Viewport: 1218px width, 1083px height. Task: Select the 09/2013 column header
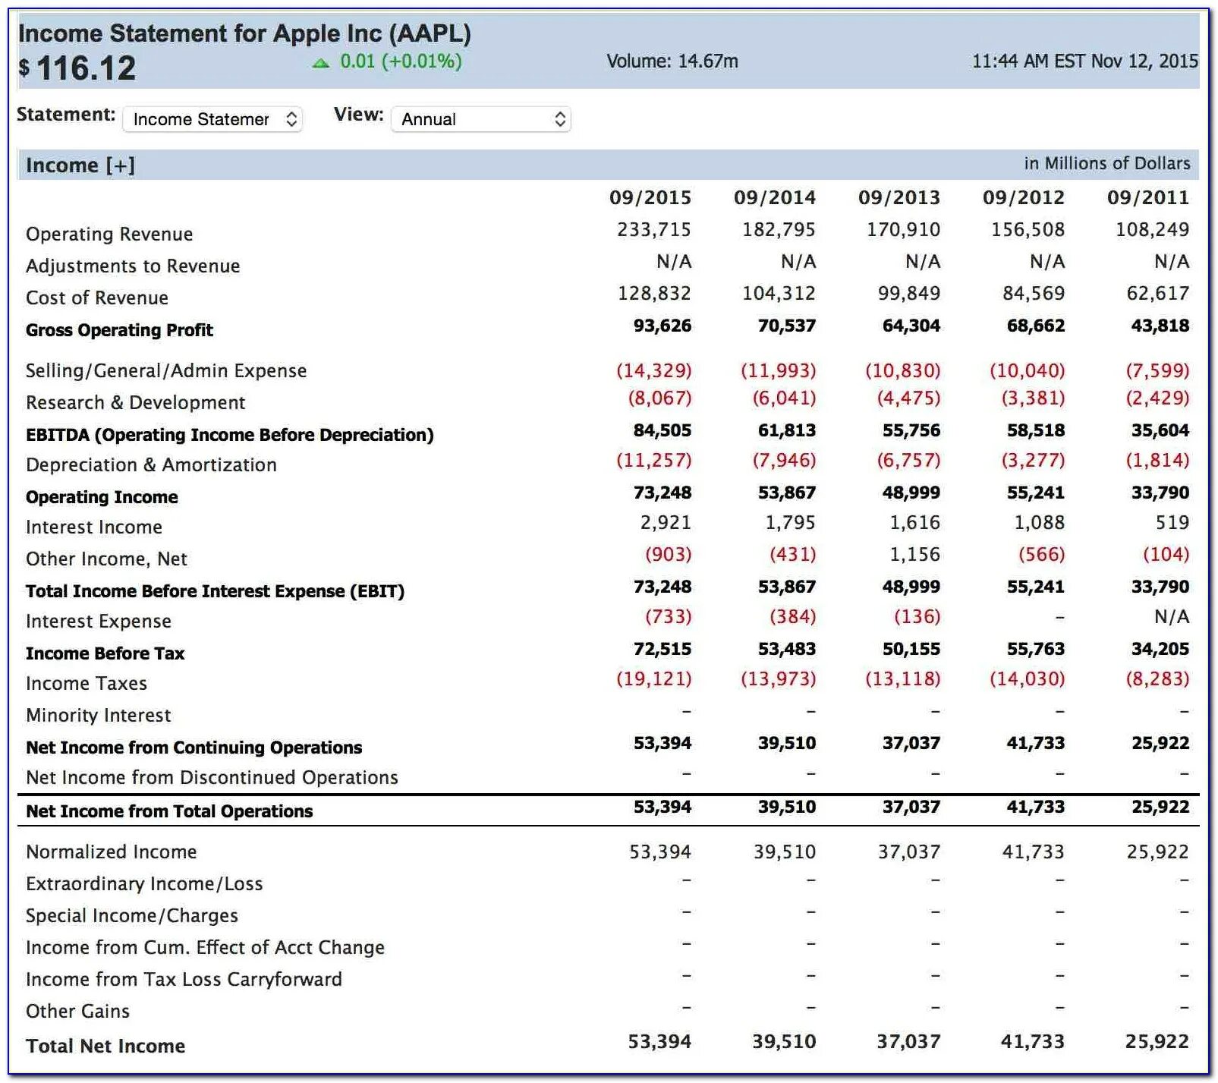point(899,198)
